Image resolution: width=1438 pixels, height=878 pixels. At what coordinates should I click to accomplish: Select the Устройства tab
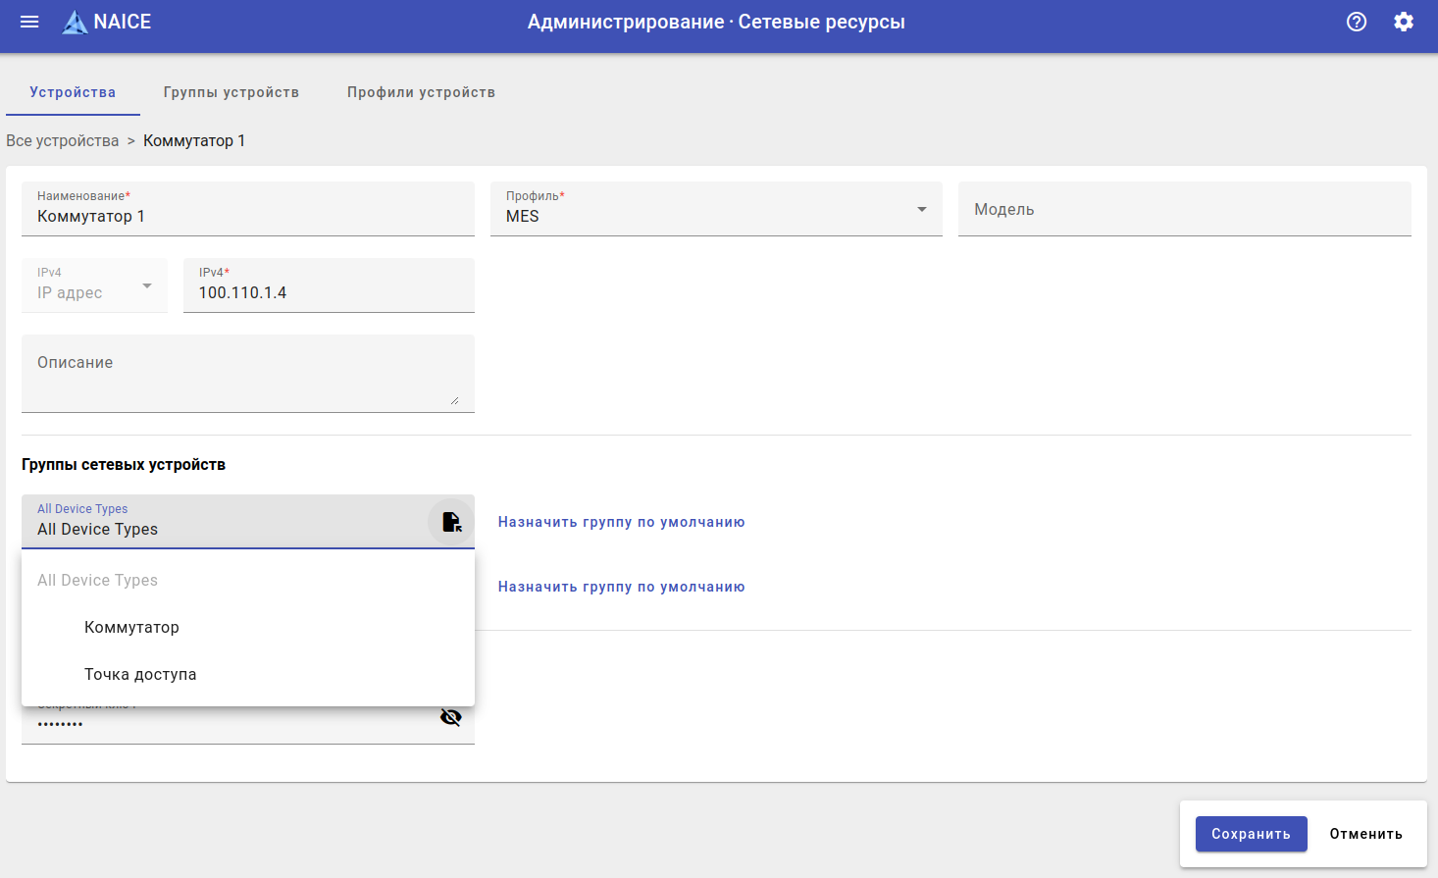click(x=73, y=92)
